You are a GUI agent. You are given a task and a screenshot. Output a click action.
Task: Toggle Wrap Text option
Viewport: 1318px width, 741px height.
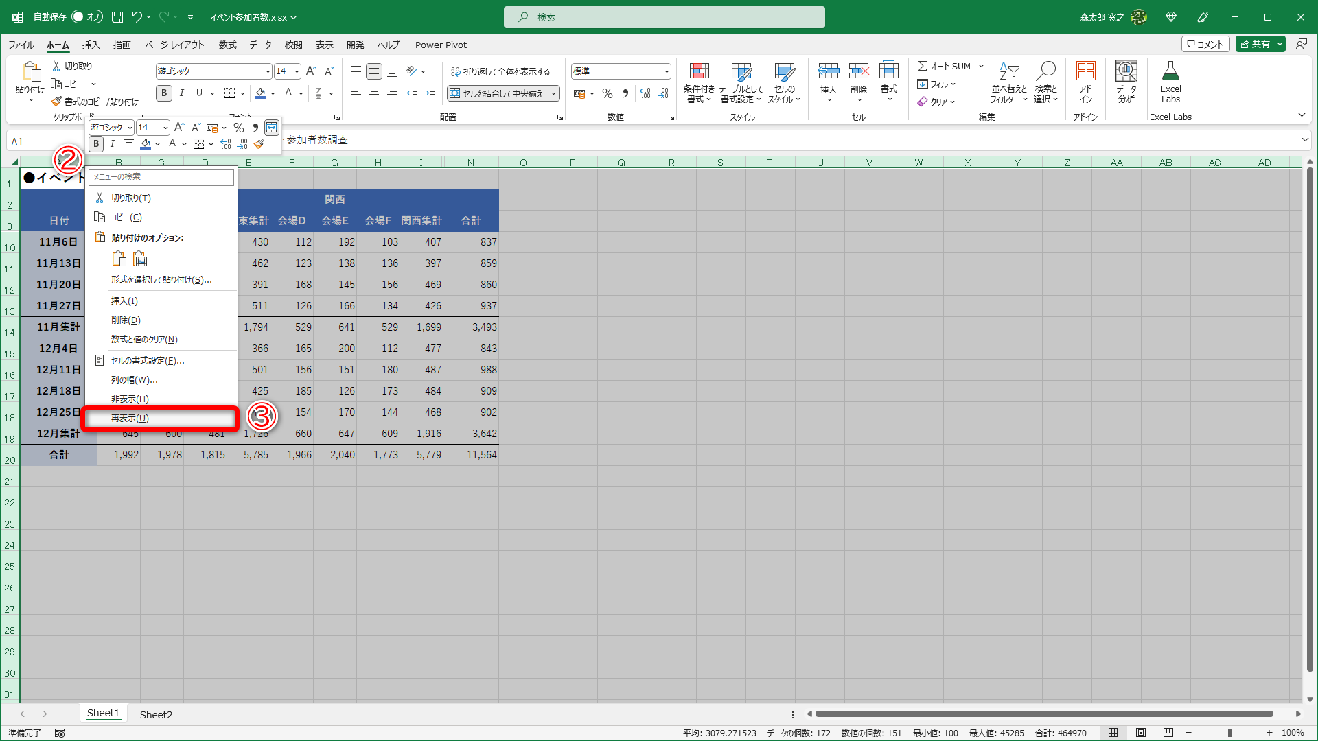click(x=500, y=71)
